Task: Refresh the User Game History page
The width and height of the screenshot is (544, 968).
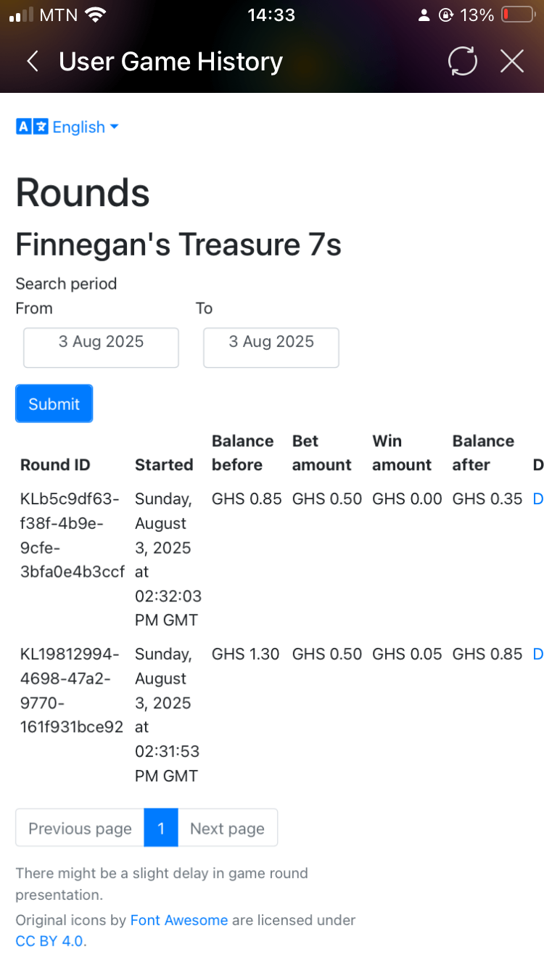Action: tap(463, 62)
